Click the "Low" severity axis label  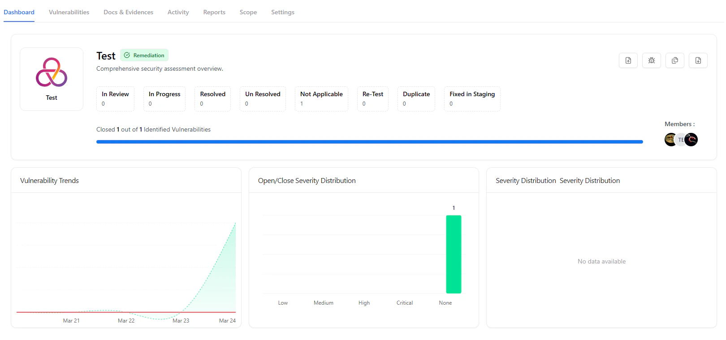tap(283, 303)
